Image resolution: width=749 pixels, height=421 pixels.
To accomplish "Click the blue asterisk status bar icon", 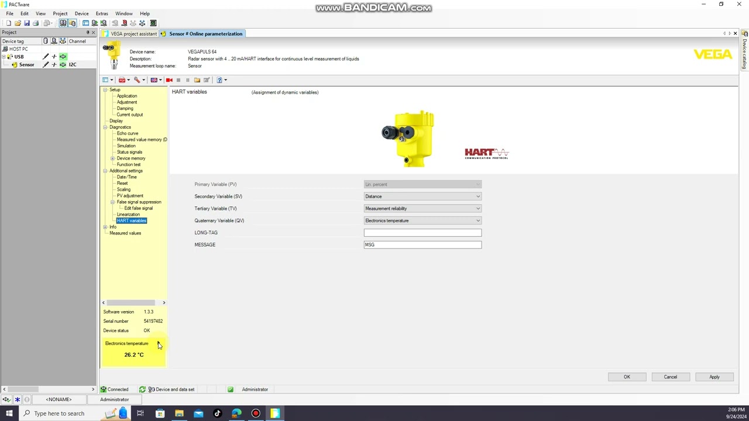I will tap(17, 400).
